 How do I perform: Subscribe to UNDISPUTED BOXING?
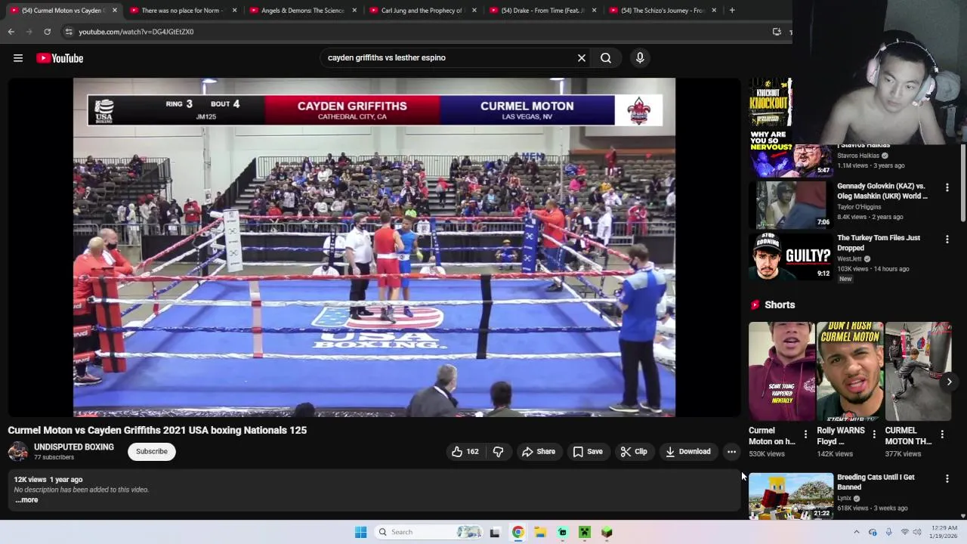point(152,452)
